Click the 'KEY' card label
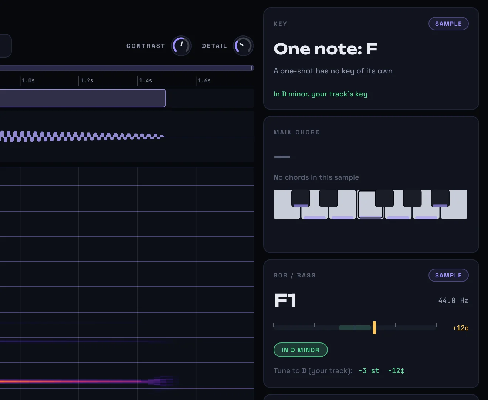 point(280,24)
